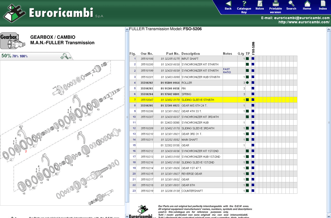Click 'SLIDING SLEEVE 3RD/4TH' description cell

[202, 128]
